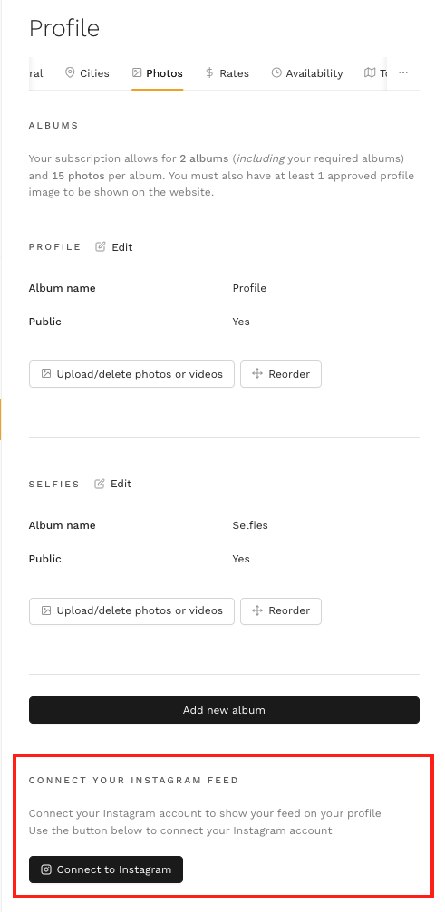This screenshot has height=912, width=445.
Task: Click the image icon on Photos tab
Action: coord(137,72)
